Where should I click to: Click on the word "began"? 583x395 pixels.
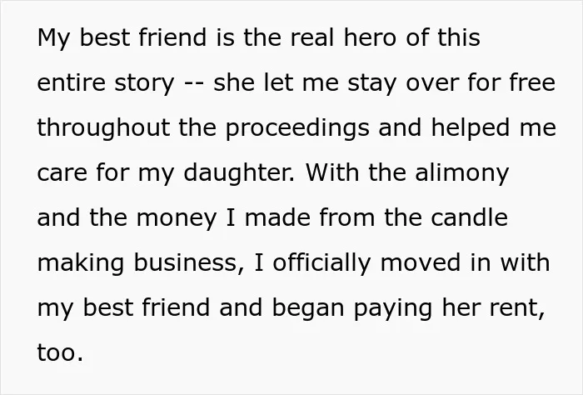308,308
